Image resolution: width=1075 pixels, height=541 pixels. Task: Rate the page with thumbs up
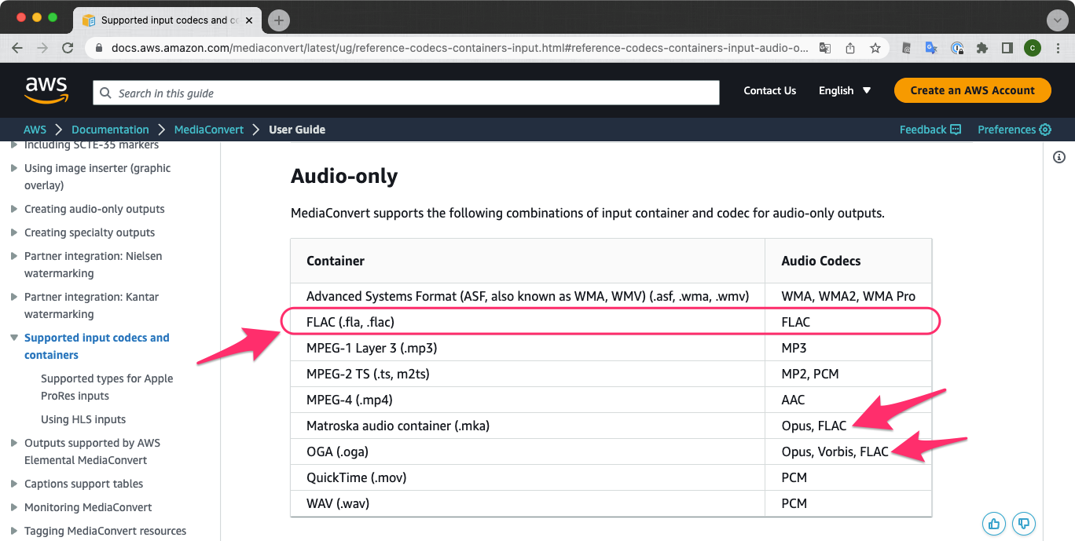995,523
